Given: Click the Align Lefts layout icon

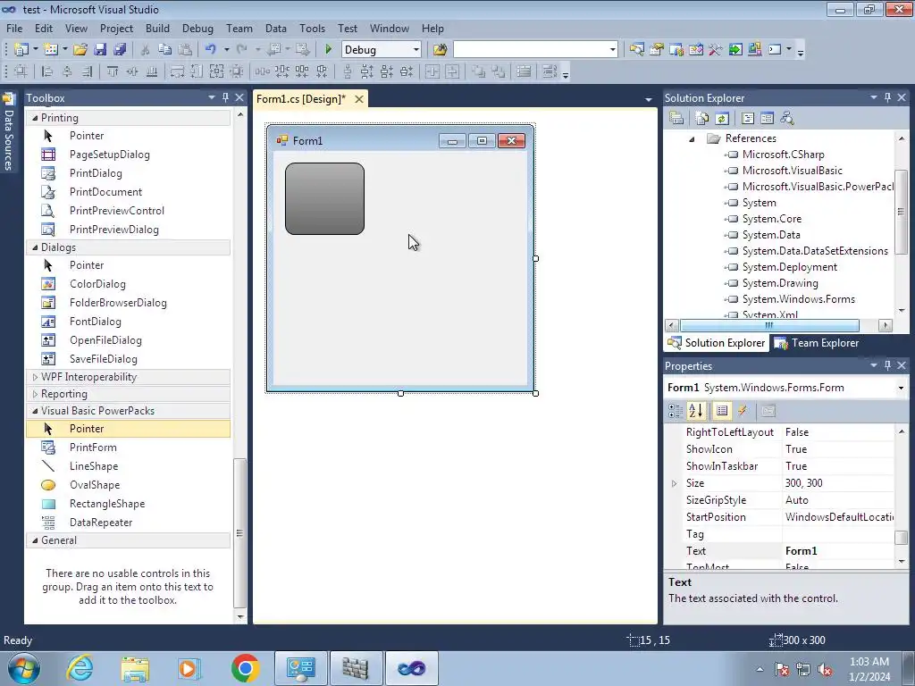Looking at the screenshot, I should tap(48, 71).
